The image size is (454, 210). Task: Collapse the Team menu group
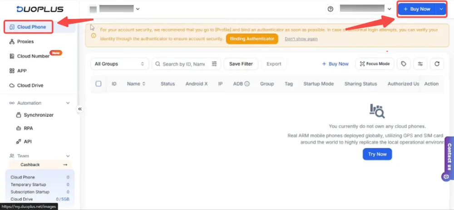coord(68,156)
